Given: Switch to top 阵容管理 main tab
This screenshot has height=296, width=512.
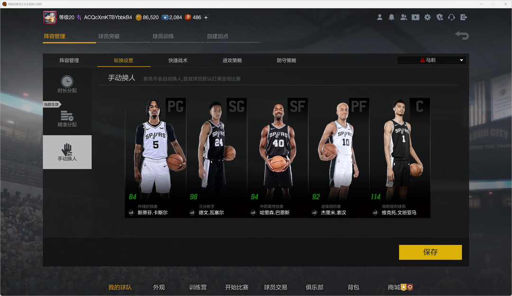Looking at the screenshot, I should [55, 36].
